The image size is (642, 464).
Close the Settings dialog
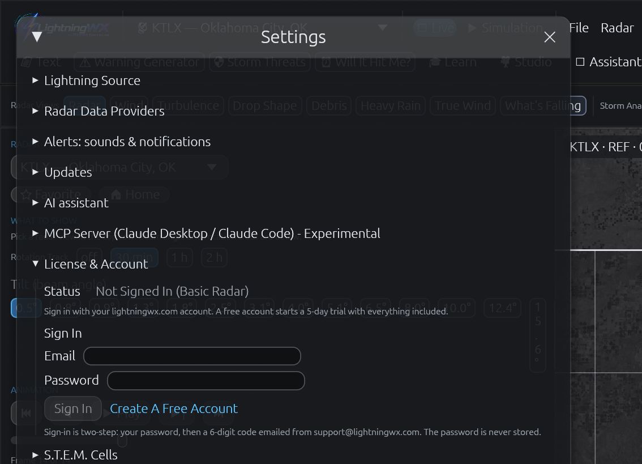point(550,37)
